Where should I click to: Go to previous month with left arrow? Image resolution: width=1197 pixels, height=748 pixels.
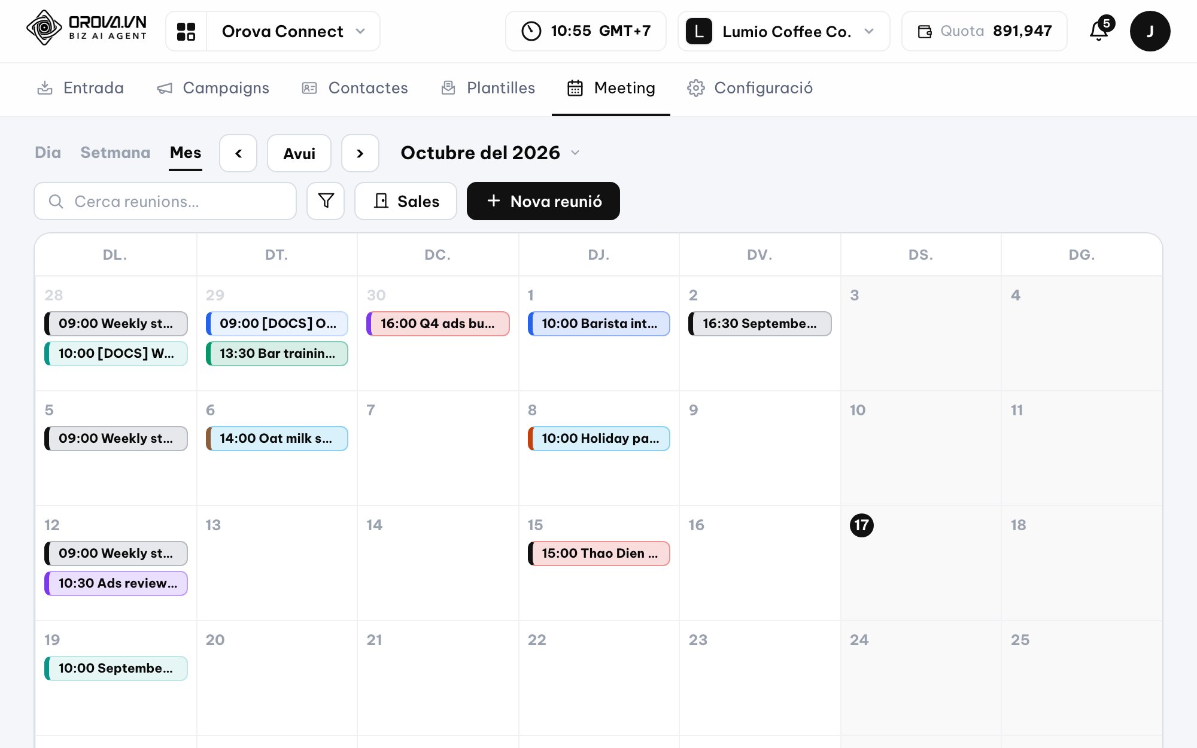pos(238,153)
